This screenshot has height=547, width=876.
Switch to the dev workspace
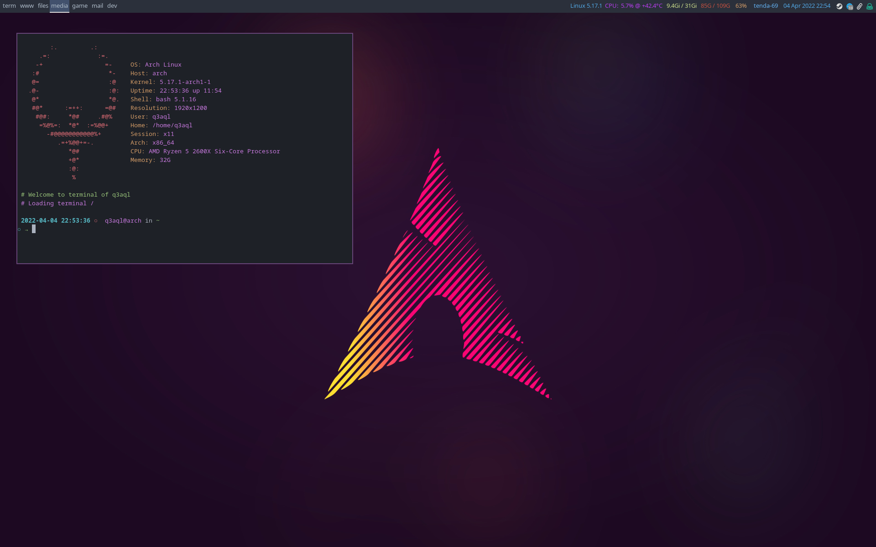click(x=112, y=6)
